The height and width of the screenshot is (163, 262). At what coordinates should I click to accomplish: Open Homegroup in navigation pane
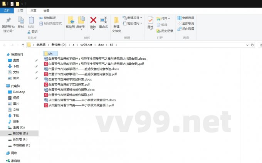13,161
